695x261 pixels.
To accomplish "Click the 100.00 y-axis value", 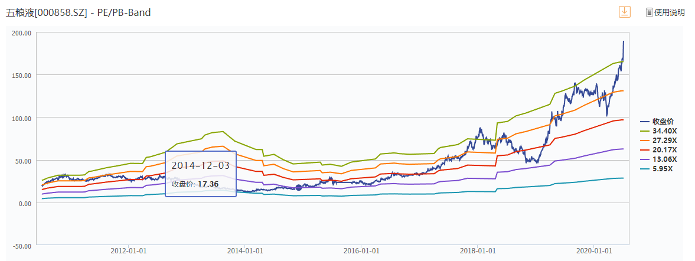I will (21, 118).
